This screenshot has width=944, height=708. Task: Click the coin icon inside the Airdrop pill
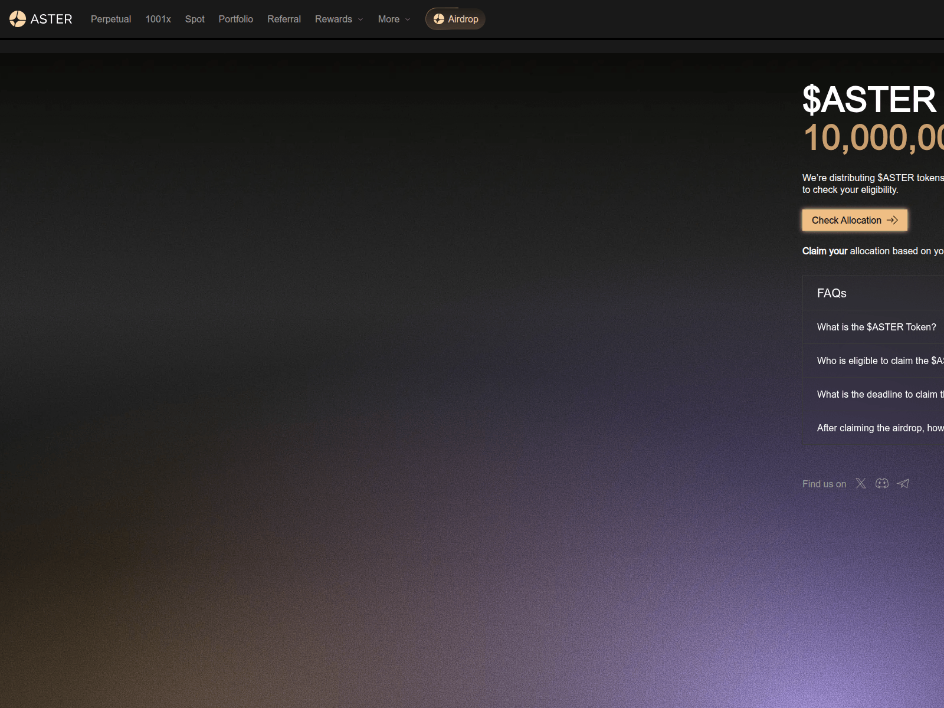click(x=438, y=19)
